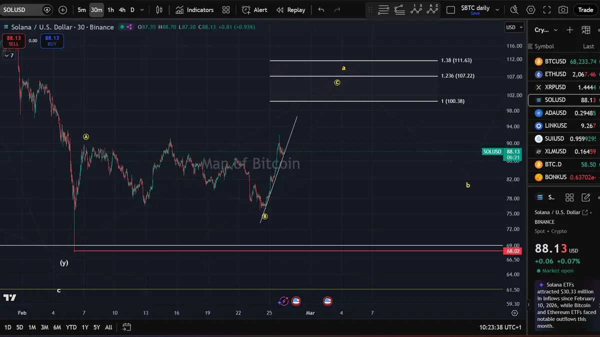The height and width of the screenshot is (337, 600).
Task: Select the trend-based Fib extension tool
Action: [x=399, y=9]
